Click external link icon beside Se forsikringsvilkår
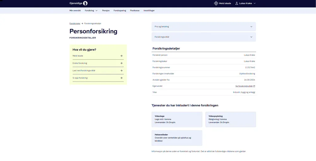This screenshot has height=161, width=316. (x=254, y=86)
